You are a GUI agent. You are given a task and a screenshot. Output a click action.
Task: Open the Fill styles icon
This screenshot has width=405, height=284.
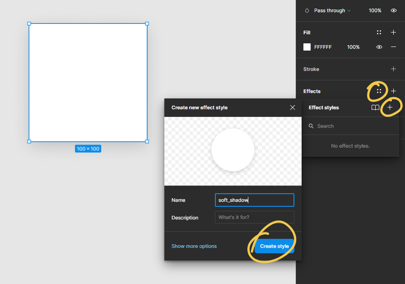pyautogui.click(x=379, y=32)
